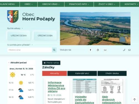Click the date 12. 10. 2026
This screenshot has width=139, height=104.
56,95
